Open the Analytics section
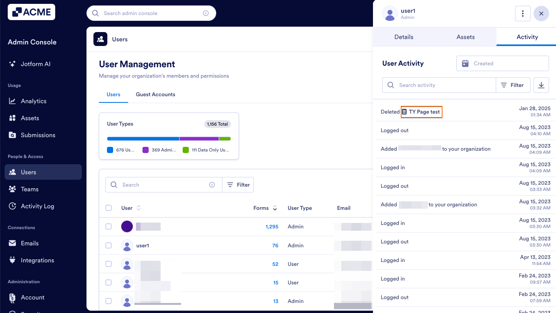 (x=33, y=101)
